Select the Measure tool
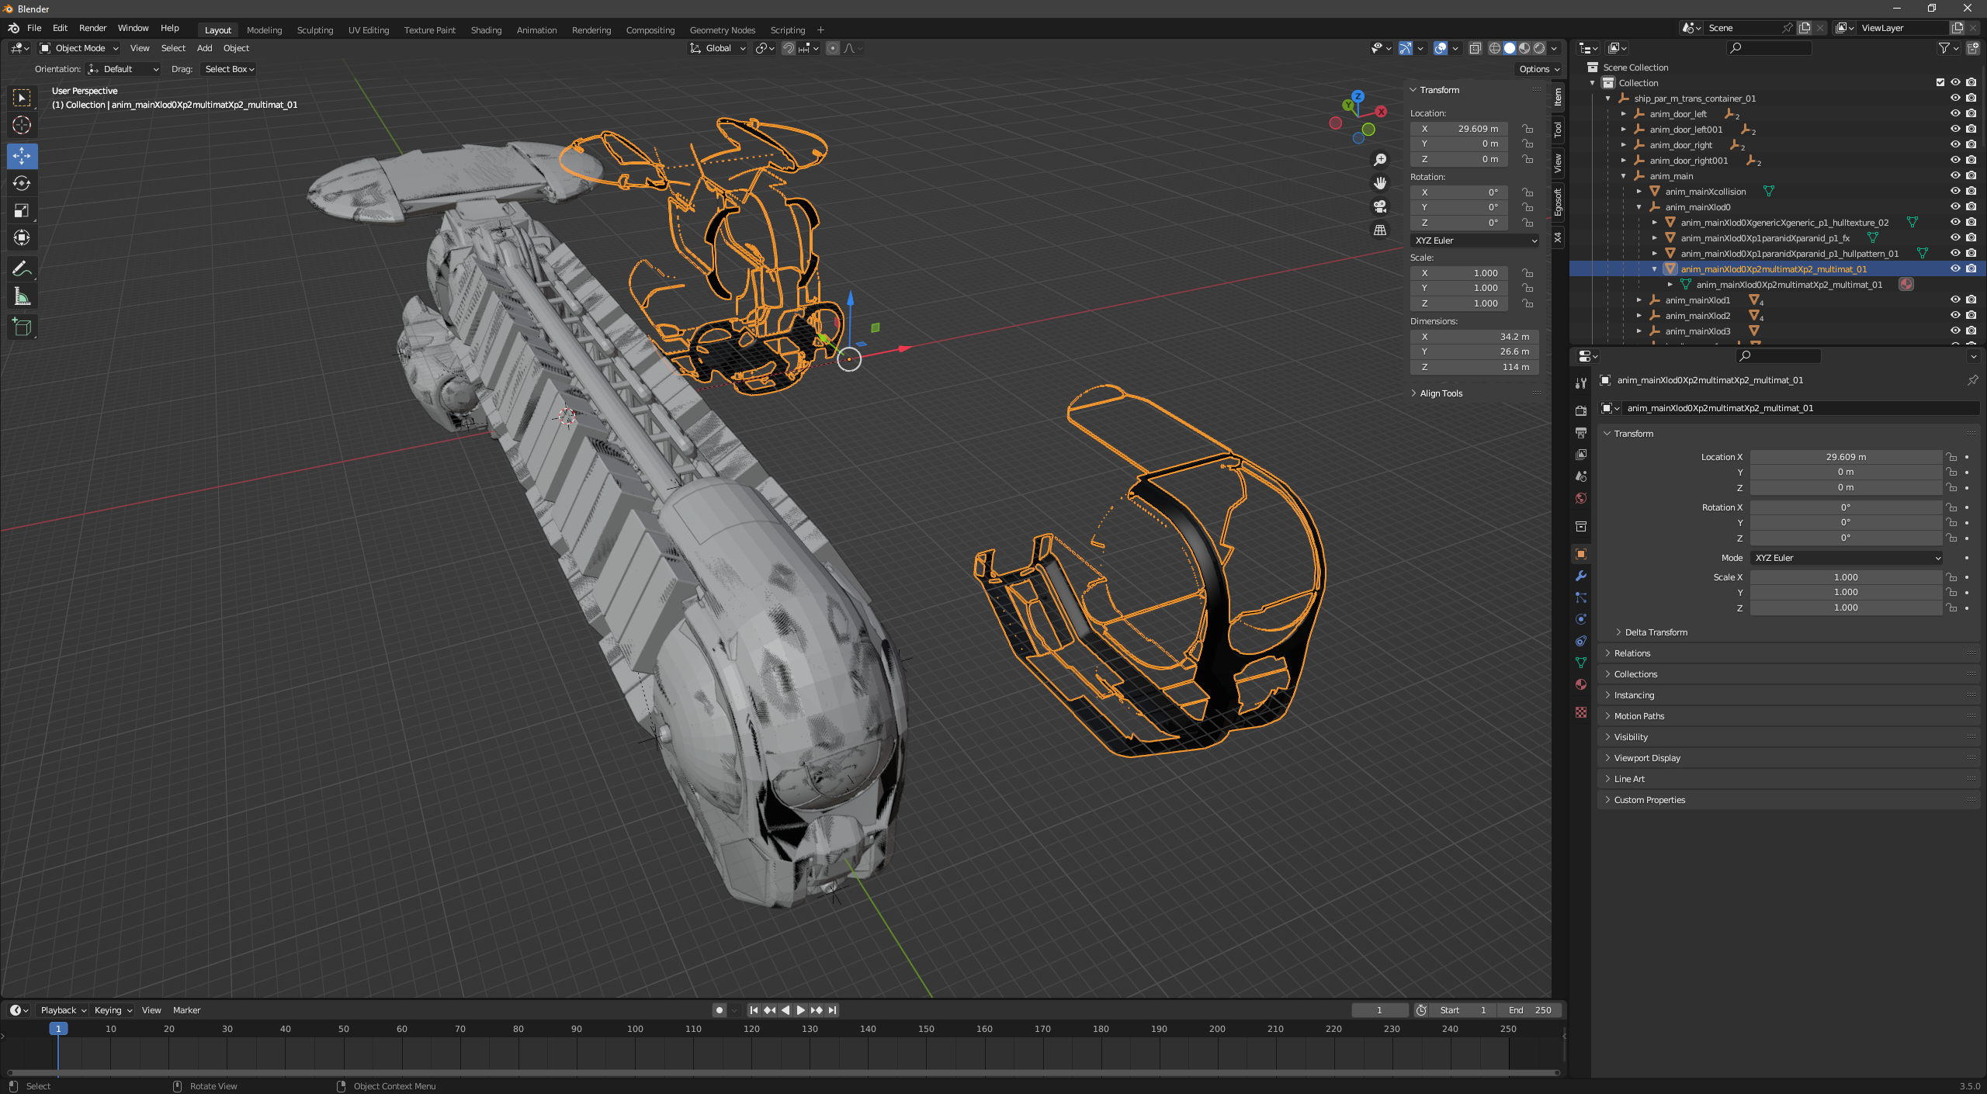The height and width of the screenshot is (1094, 1987). click(22, 296)
